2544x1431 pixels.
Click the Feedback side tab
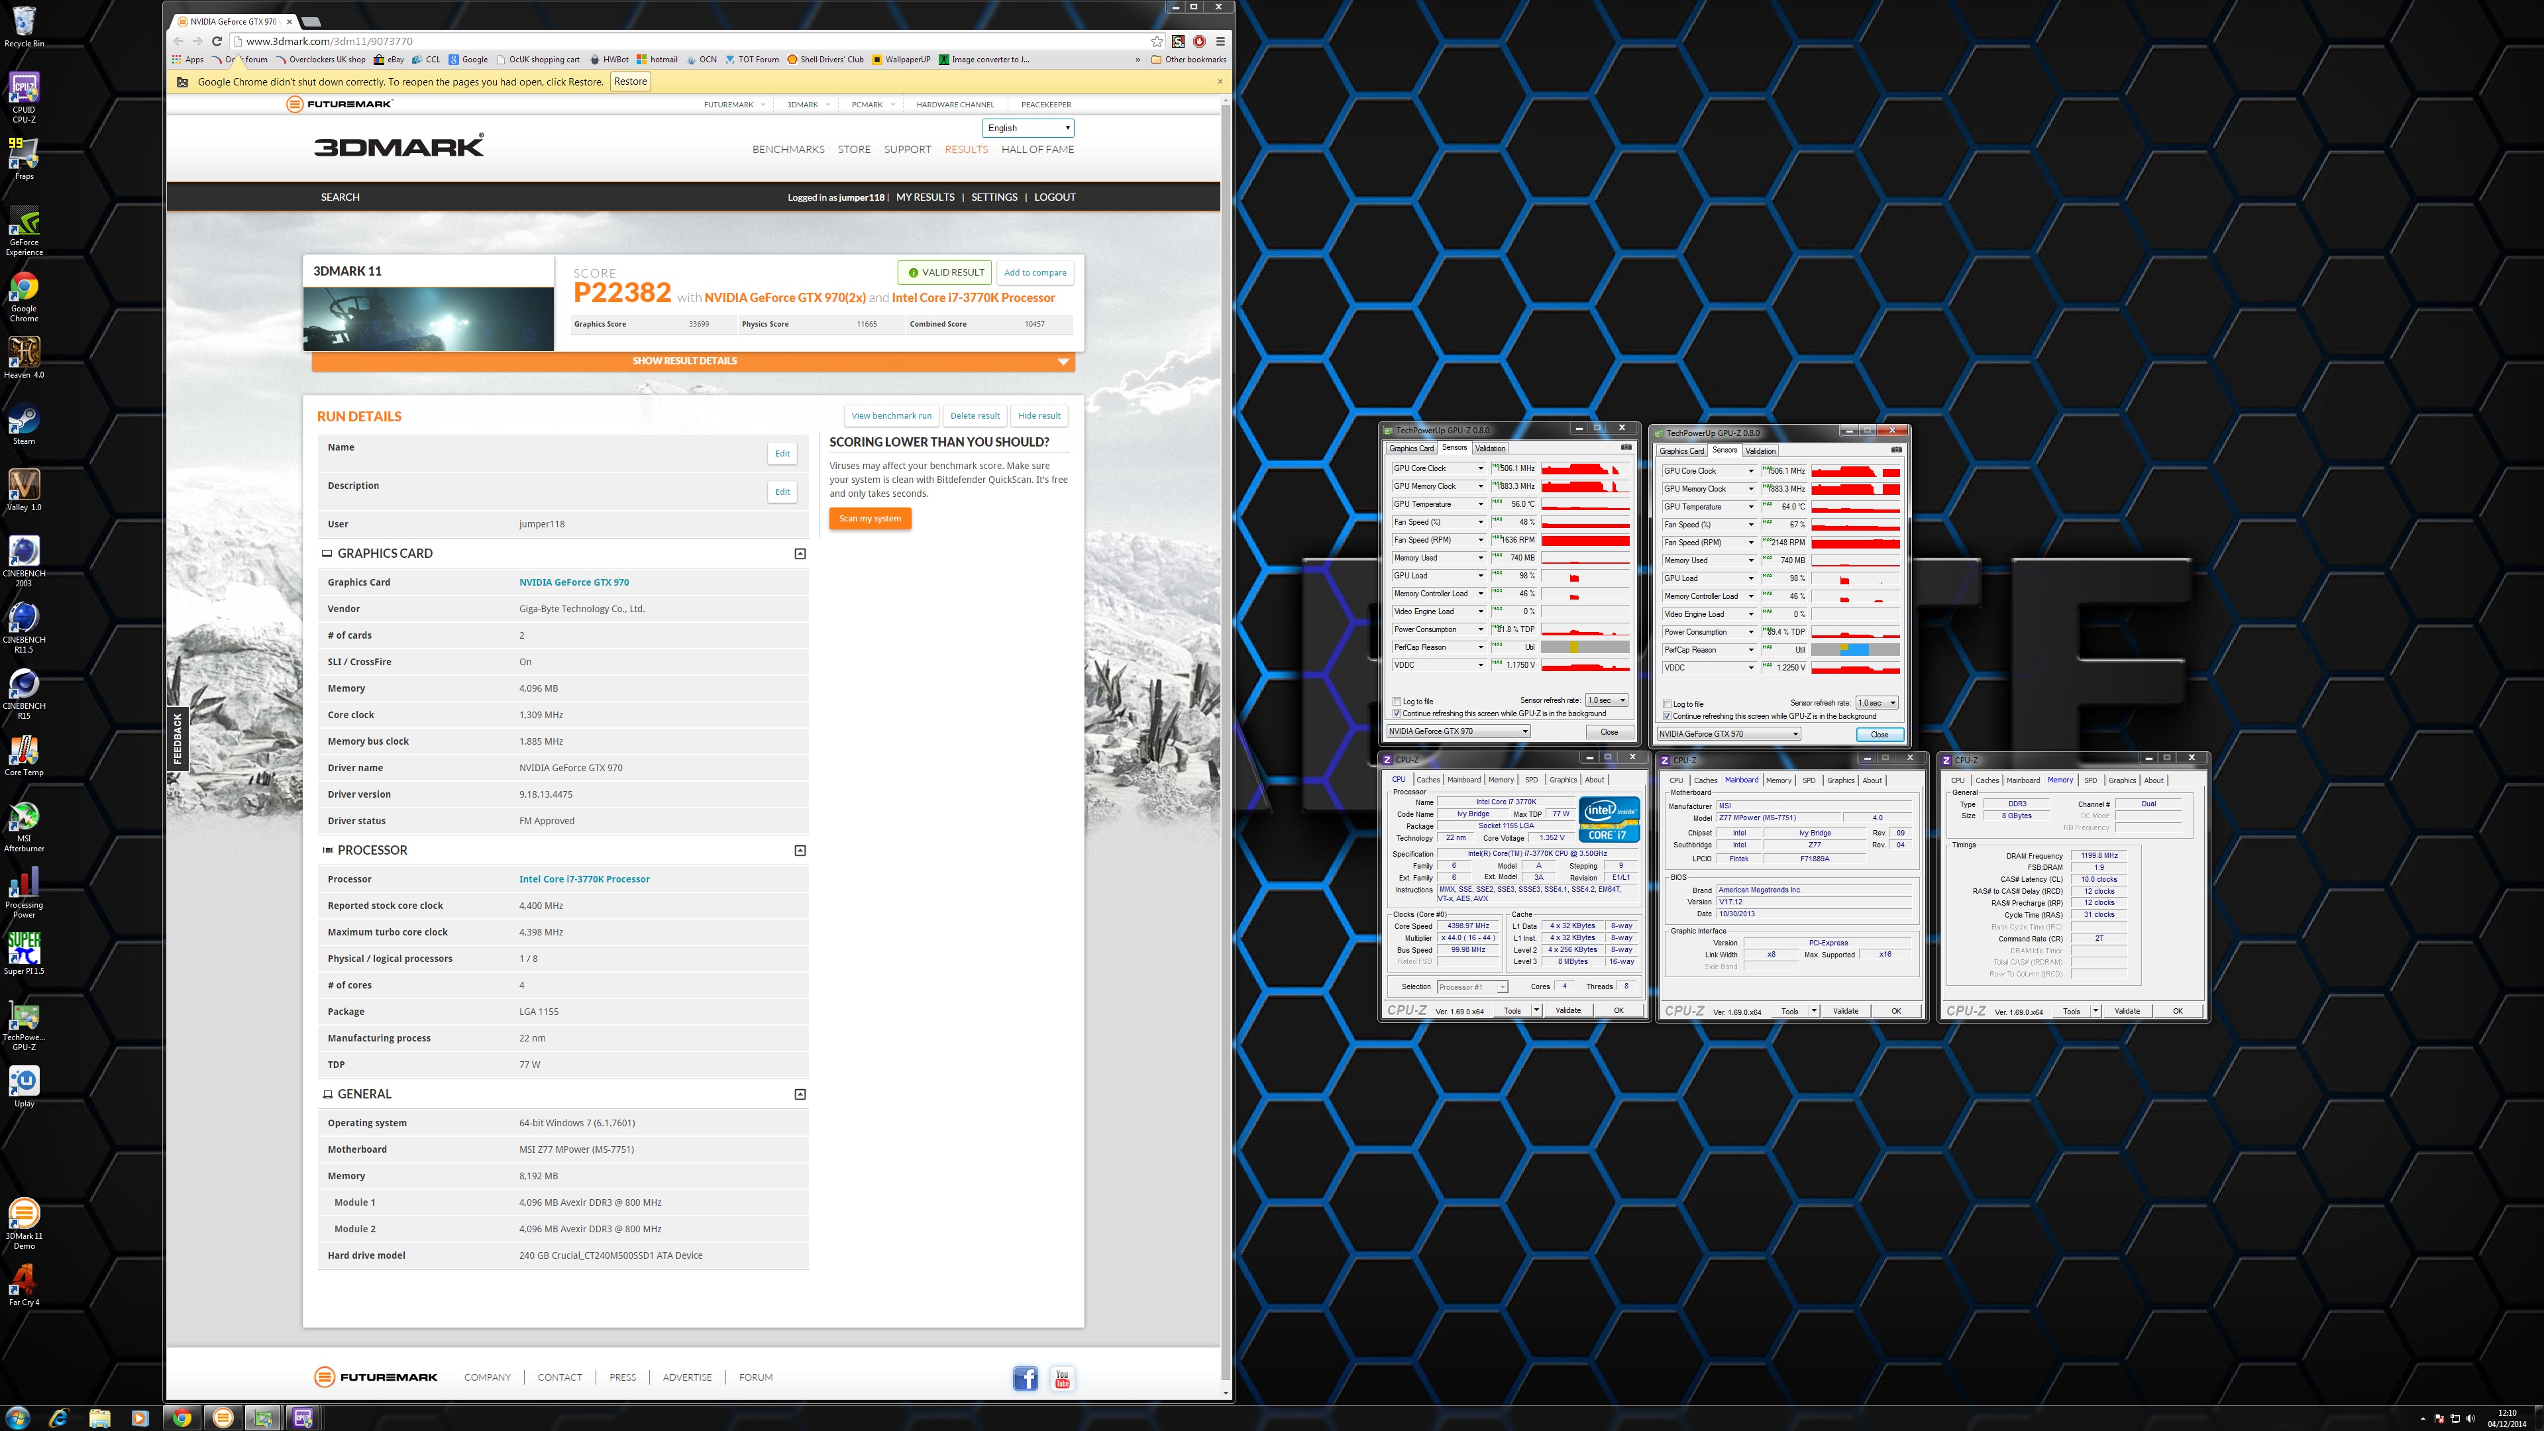coord(178,739)
